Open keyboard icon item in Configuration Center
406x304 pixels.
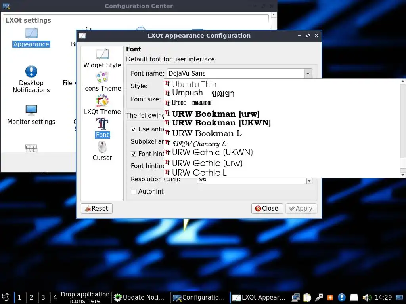click(31, 148)
